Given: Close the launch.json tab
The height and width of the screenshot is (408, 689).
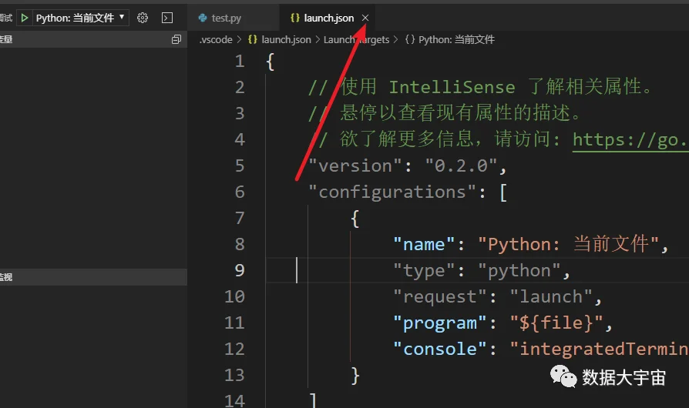Looking at the screenshot, I should [365, 18].
